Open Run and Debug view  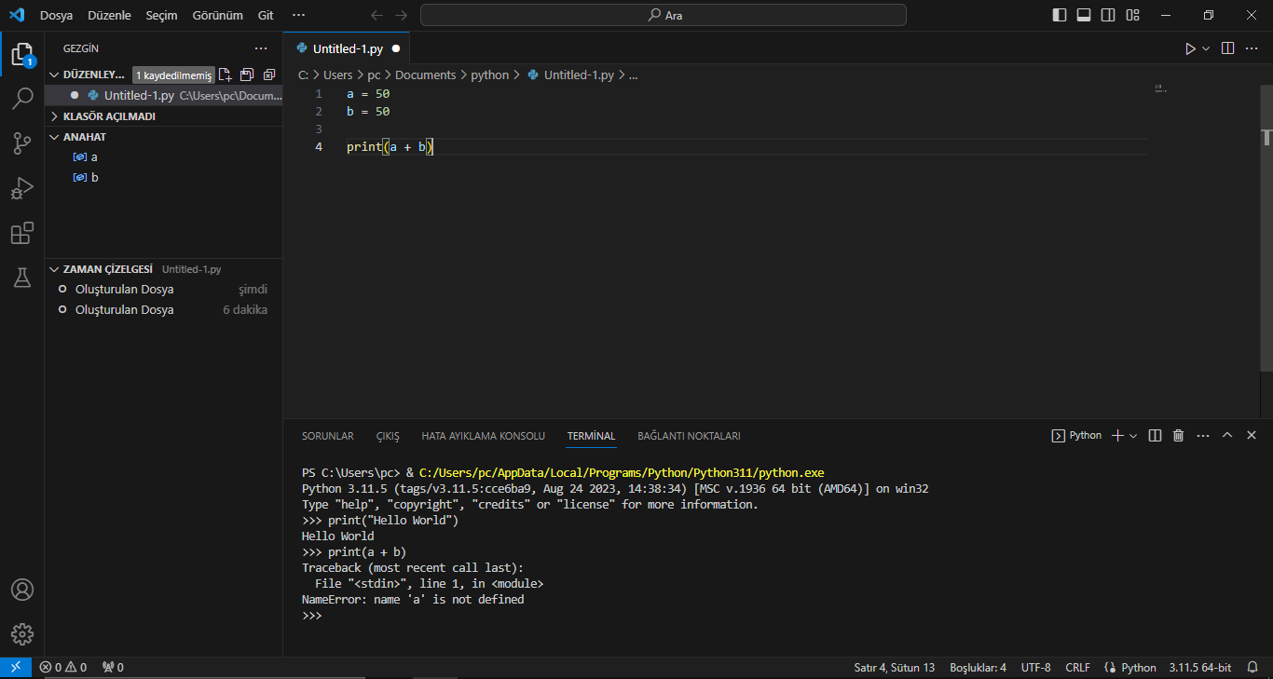coord(22,188)
